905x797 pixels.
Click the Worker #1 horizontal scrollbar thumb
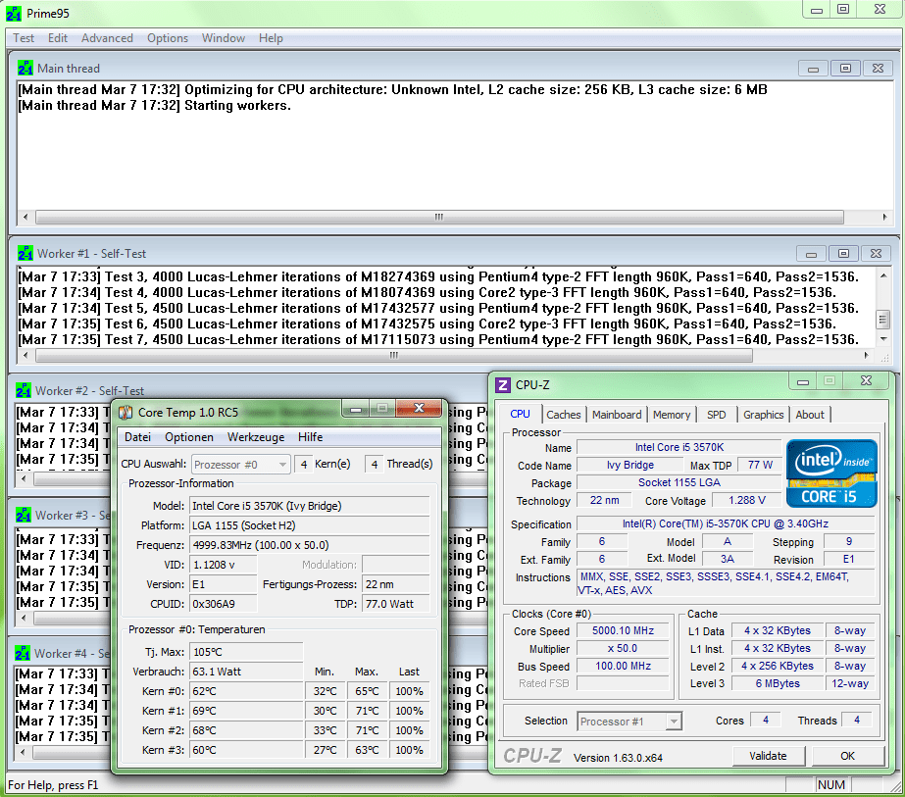pos(393,356)
